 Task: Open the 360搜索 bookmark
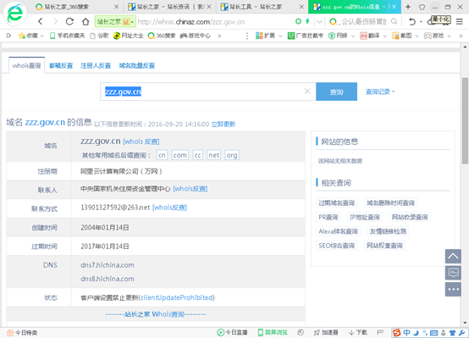tap(162, 36)
